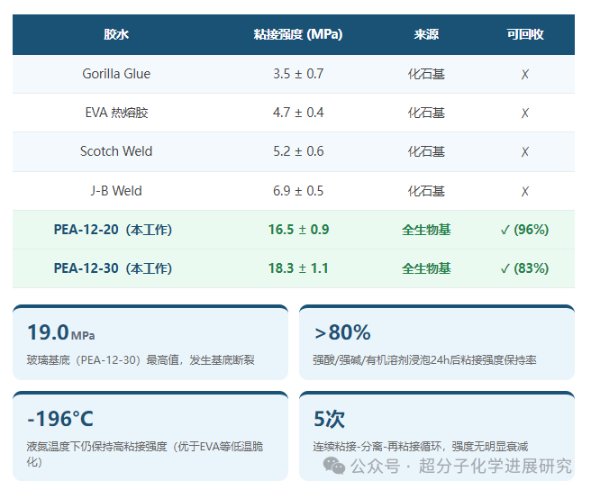This screenshot has height=490, width=591.
Task: Click 化石基 in the EVA 热熔胶 row
Action: pos(426,113)
